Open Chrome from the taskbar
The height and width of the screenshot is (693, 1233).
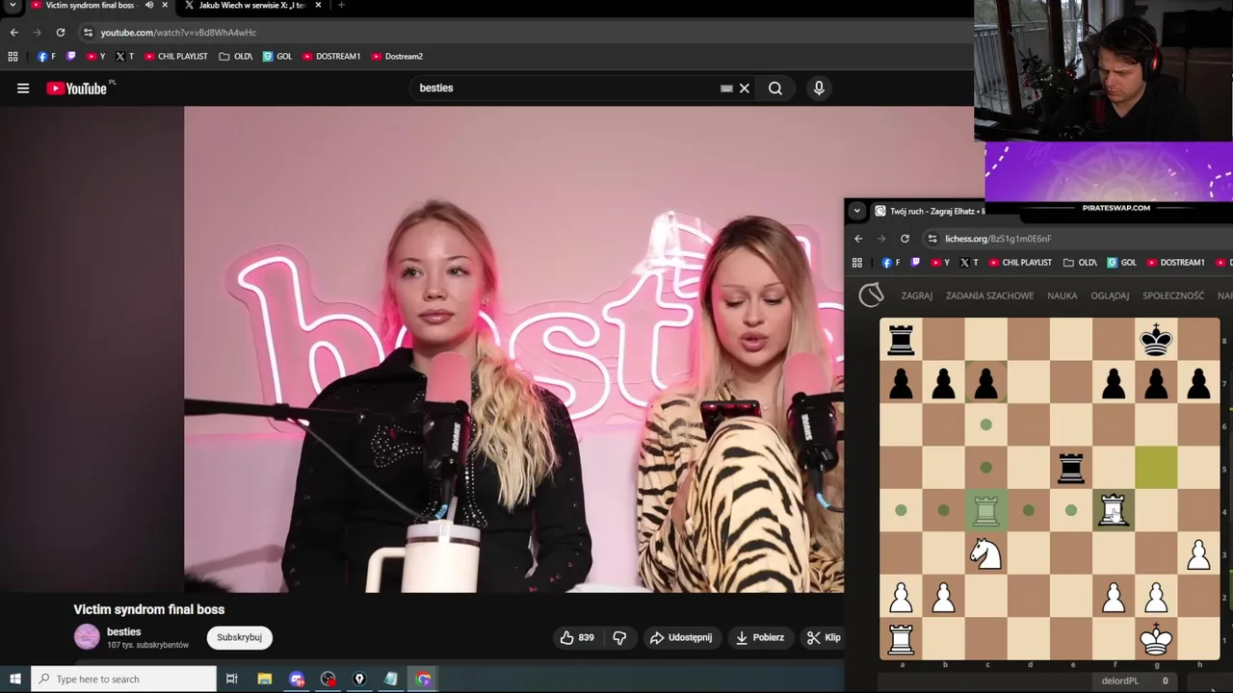click(423, 679)
